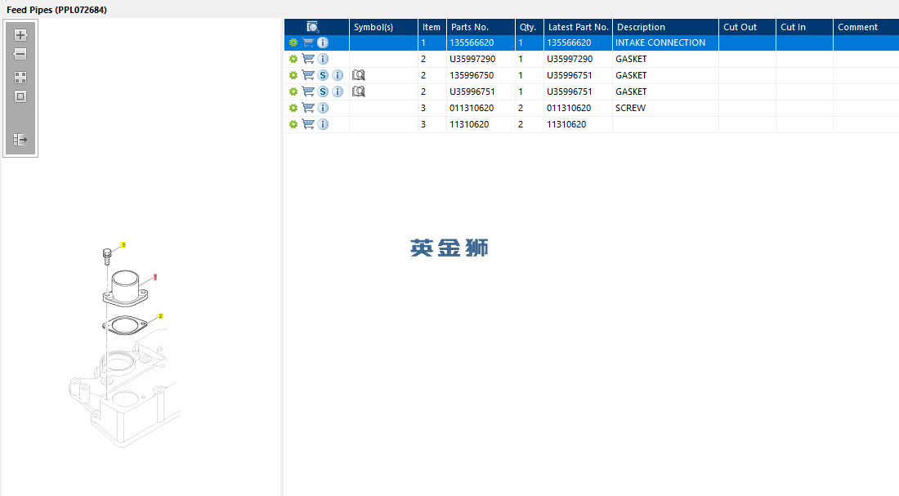
Task: Click S supersession icon in Parts No. U35996751 row
Action: point(323,92)
